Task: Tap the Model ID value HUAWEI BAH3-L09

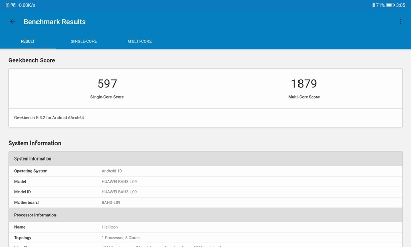Action: click(119, 192)
